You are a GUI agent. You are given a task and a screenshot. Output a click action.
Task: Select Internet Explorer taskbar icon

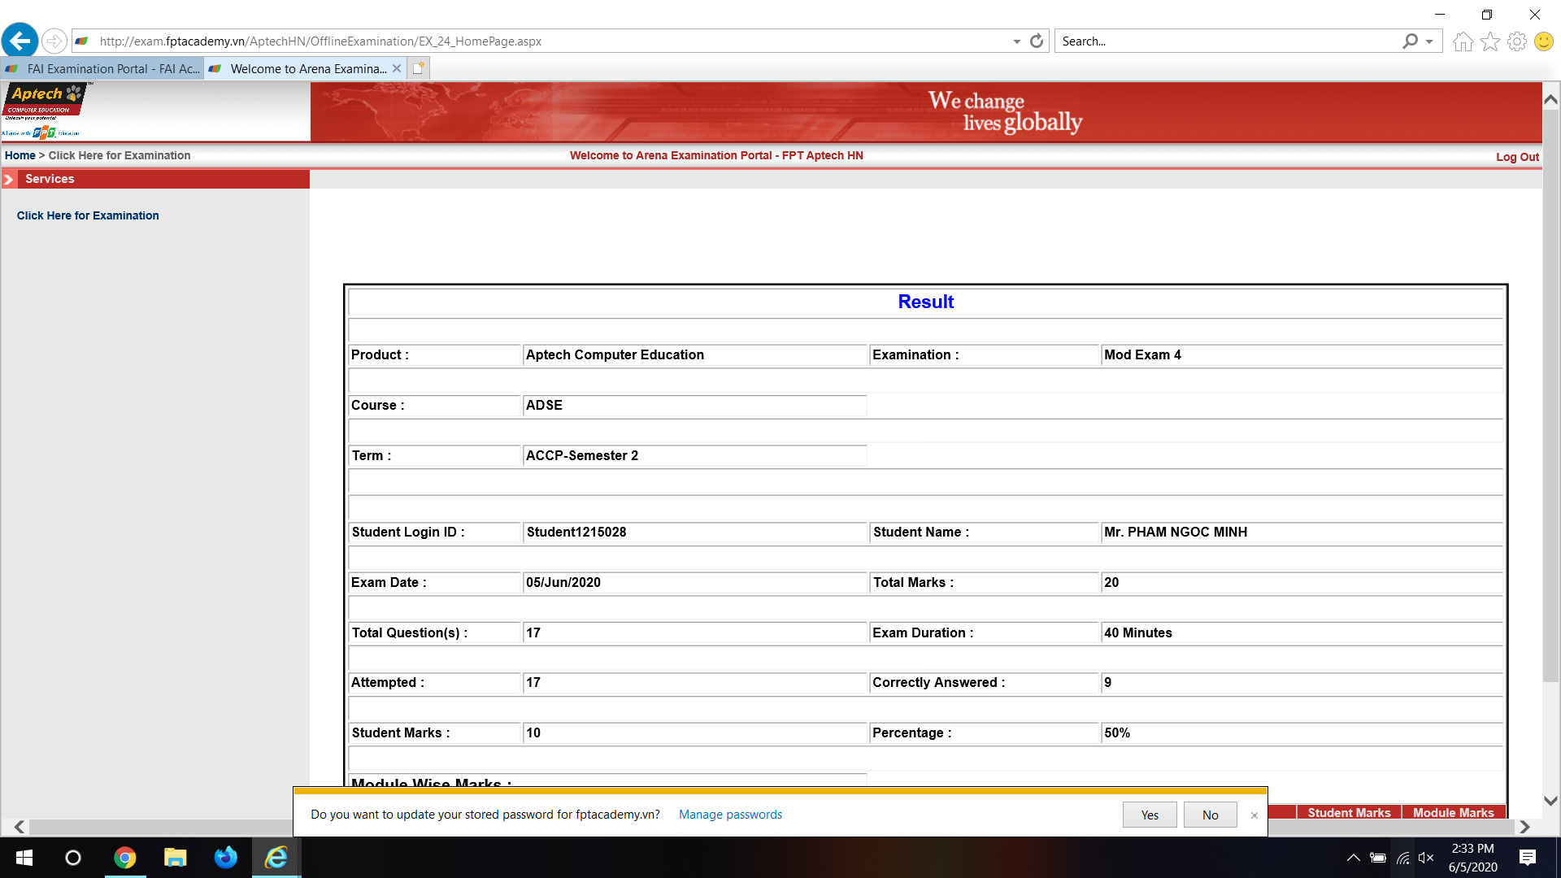[276, 858]
